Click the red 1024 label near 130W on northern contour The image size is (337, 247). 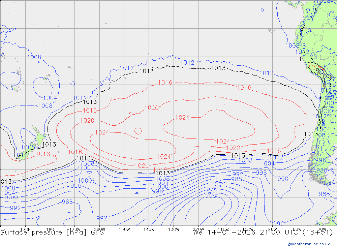coord(182,118)
